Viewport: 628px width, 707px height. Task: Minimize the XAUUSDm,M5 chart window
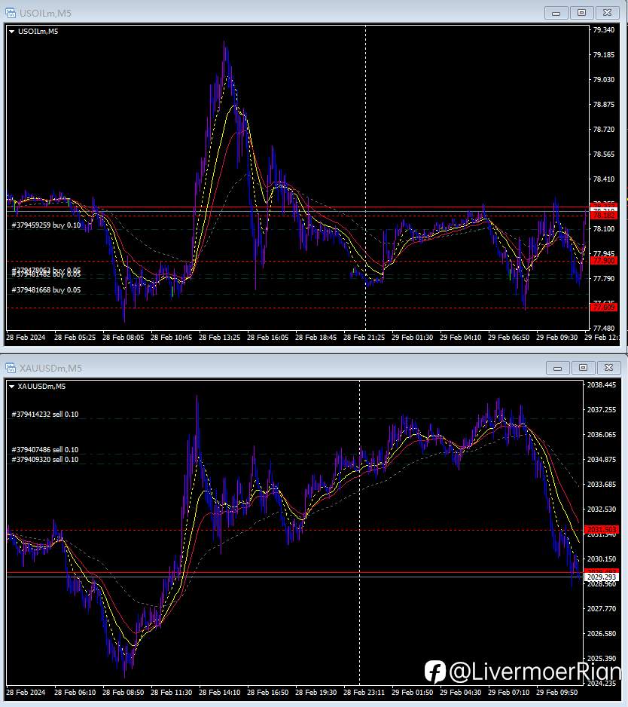click(557, 368)
